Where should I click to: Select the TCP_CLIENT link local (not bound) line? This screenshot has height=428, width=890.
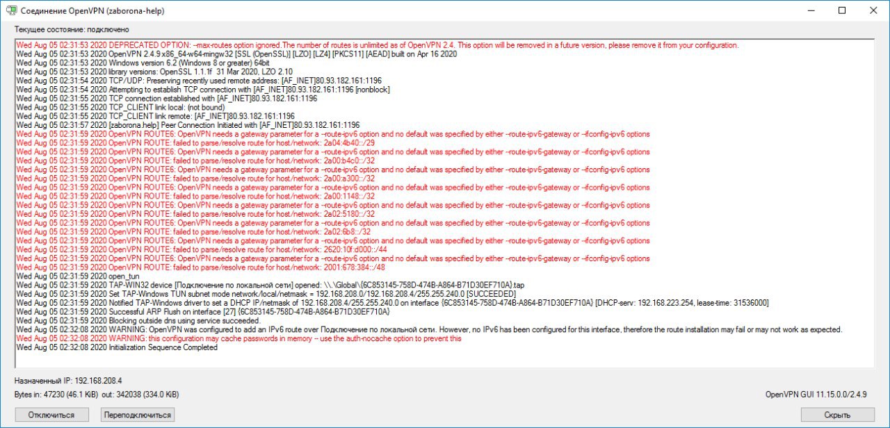pyautogui.click(x=120, y=108)
